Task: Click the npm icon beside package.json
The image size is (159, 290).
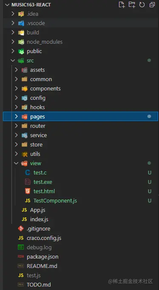Action: point(21,256)
